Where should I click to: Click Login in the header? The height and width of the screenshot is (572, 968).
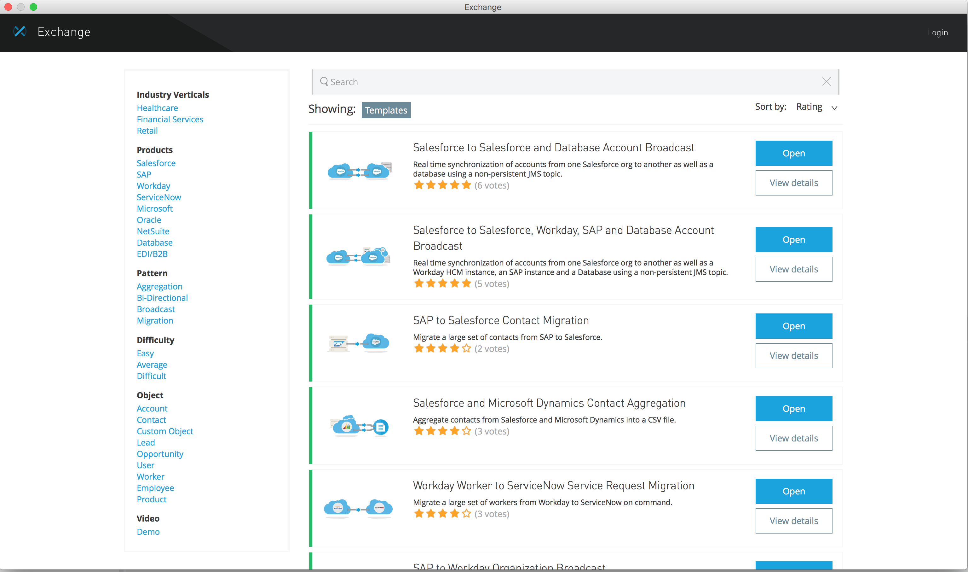937,32
